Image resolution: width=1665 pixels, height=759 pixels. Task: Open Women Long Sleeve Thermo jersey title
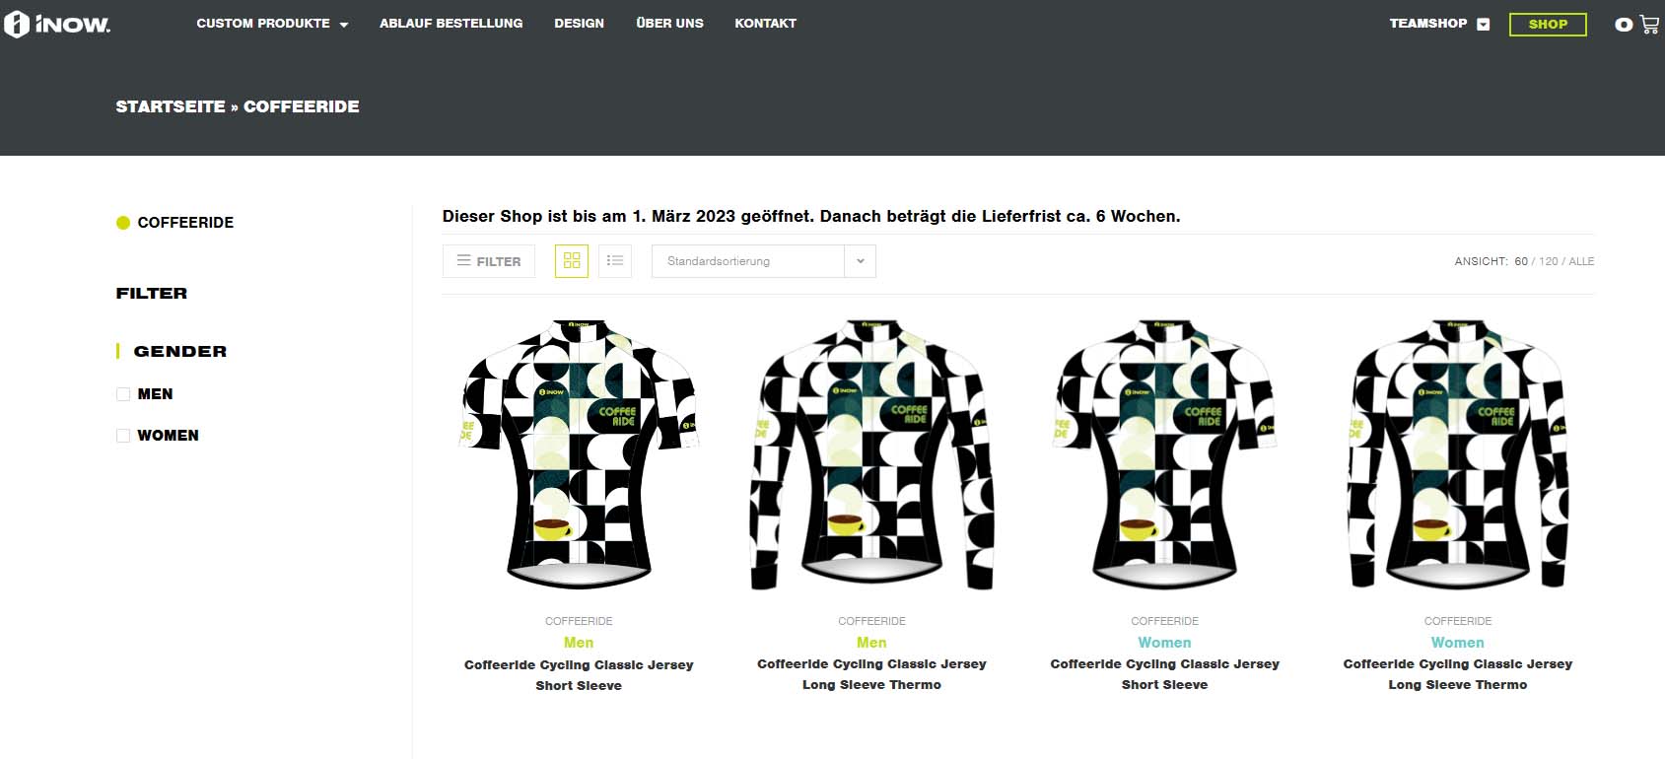(x=1457, y=674)
